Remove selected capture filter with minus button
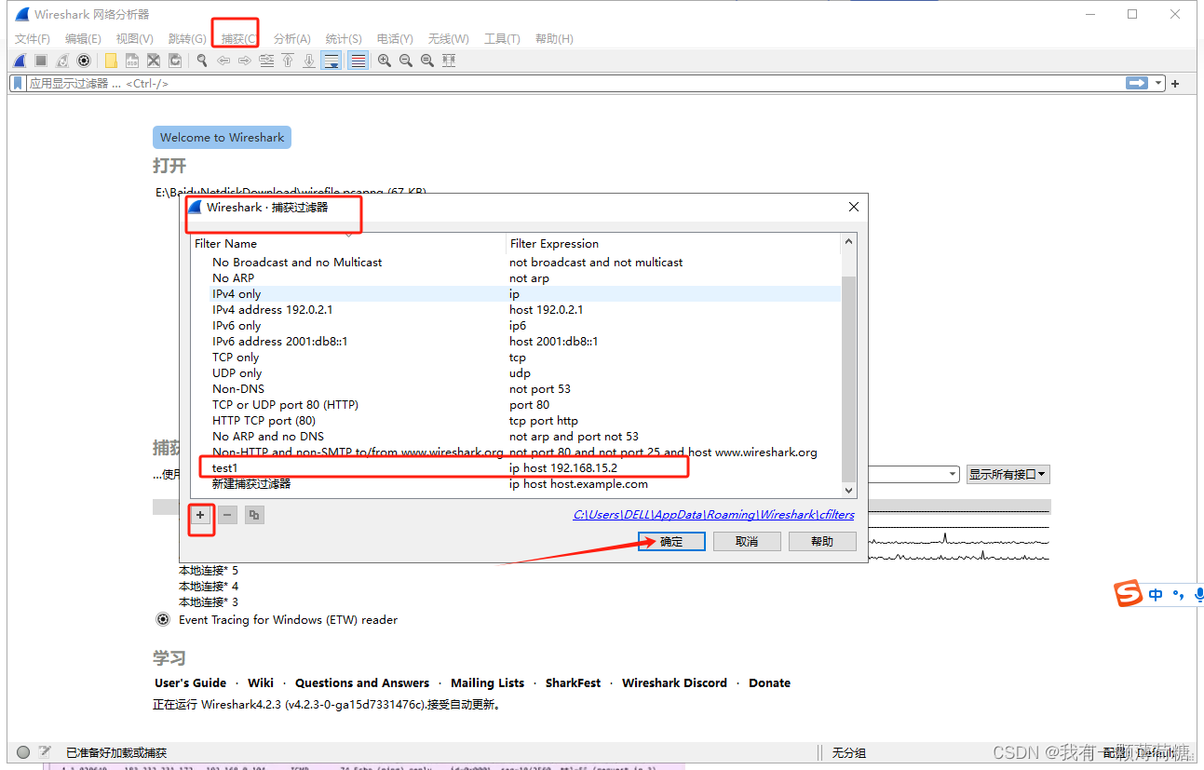The height and width of the screenshot is (770, 1204). point(227,515)
